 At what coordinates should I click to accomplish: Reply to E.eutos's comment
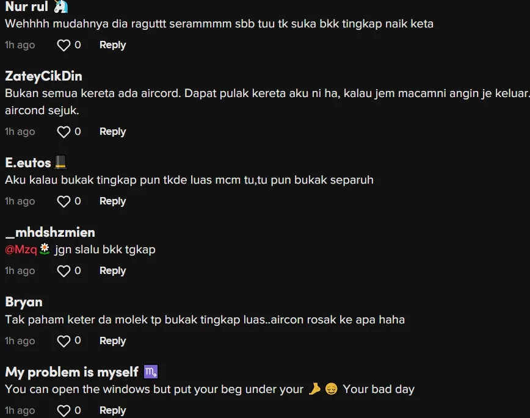tap(112, 201)
